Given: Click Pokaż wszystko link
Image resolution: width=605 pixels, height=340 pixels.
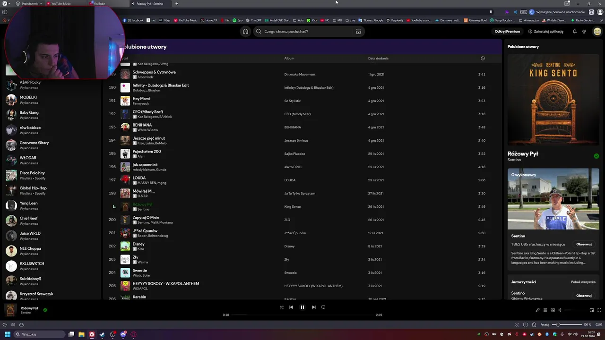Looking at the screenshot, I should (583, 282).
